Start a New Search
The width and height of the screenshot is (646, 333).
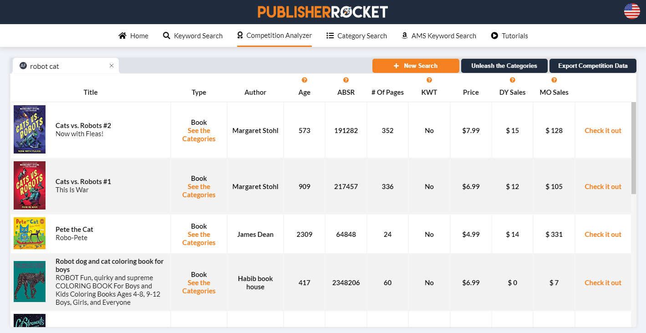416,66
